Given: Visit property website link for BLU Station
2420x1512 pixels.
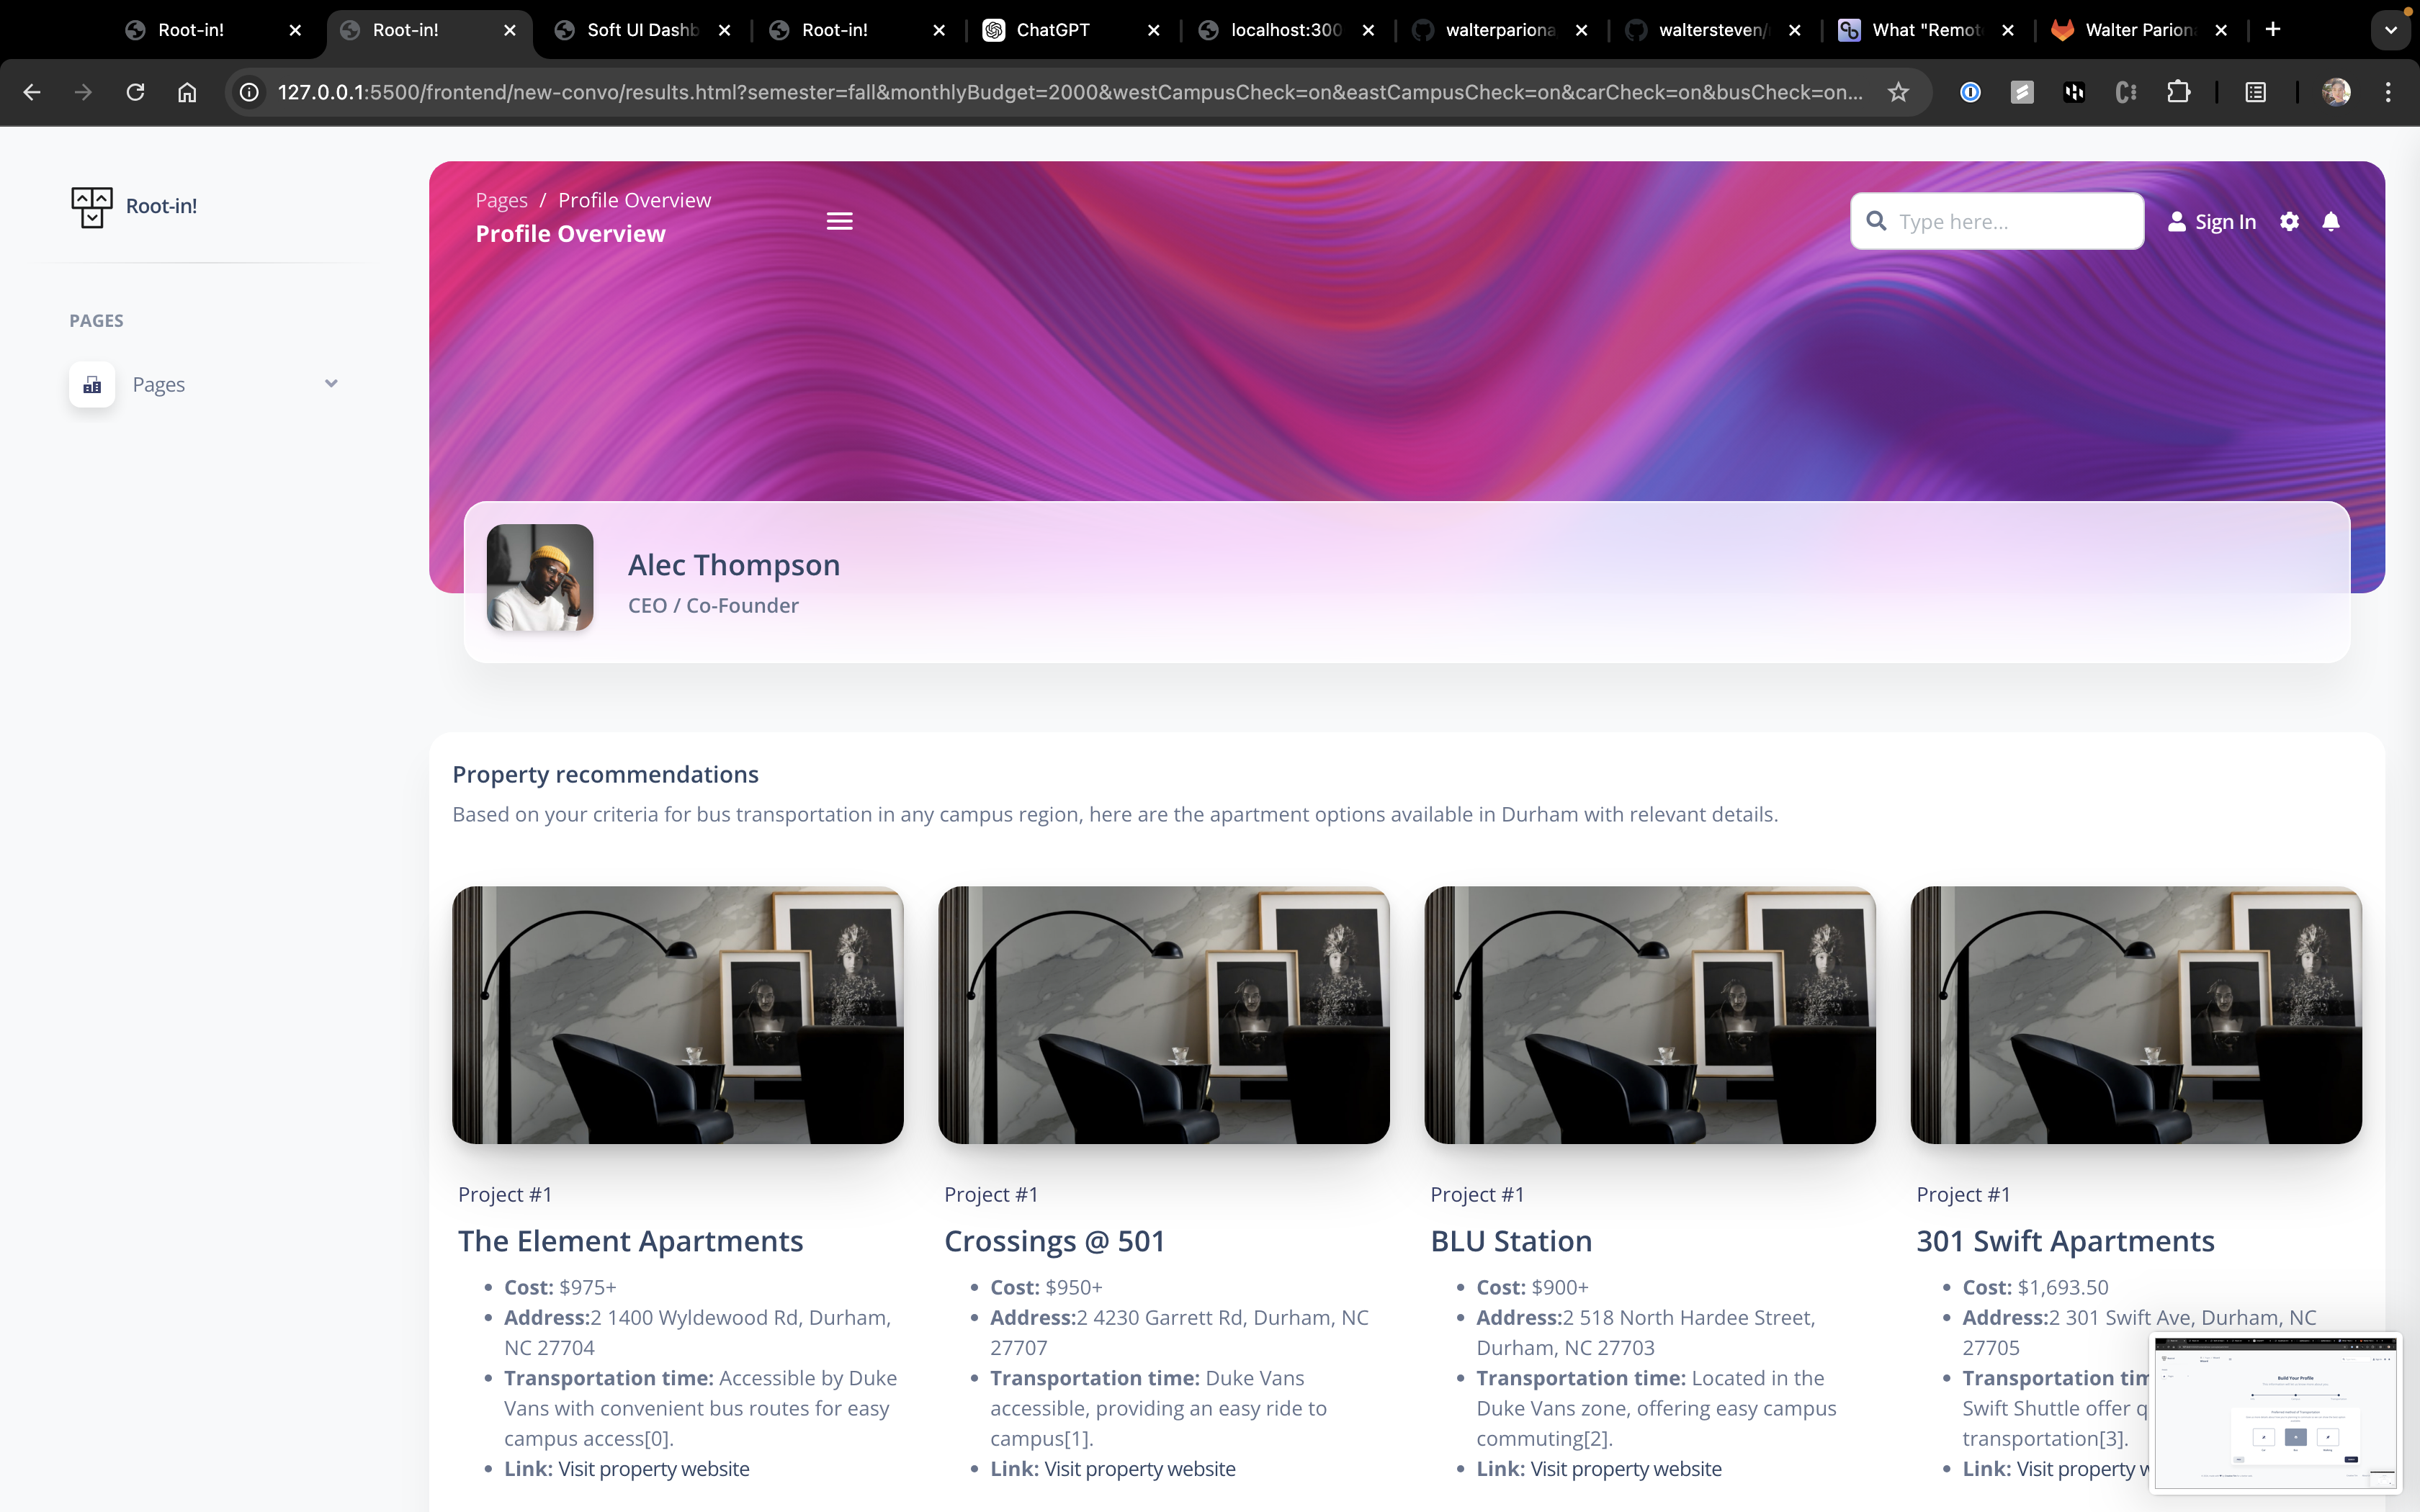Looking at the screenshot, I should tap(1625, 1468).
